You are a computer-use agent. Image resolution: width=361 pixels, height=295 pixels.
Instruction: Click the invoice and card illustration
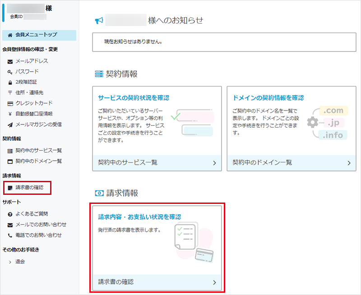193,241
